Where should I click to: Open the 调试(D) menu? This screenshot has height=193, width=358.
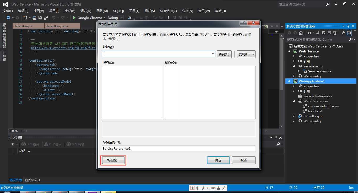point(86,11)
